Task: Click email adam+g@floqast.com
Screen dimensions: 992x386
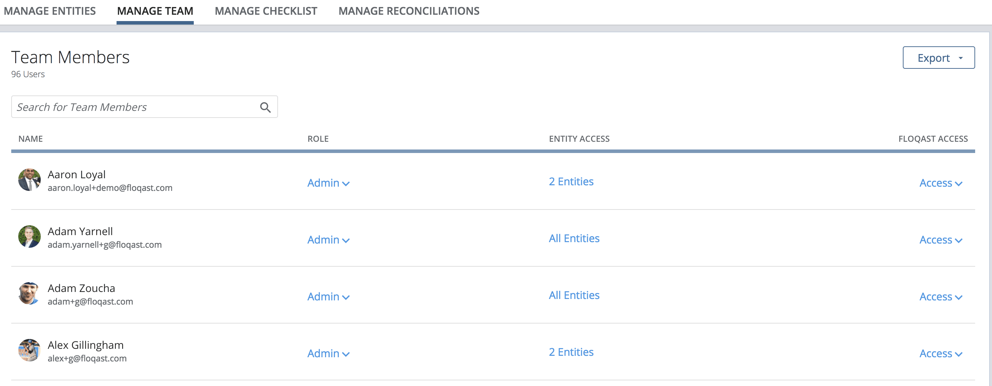Action: tap(91, 302)
